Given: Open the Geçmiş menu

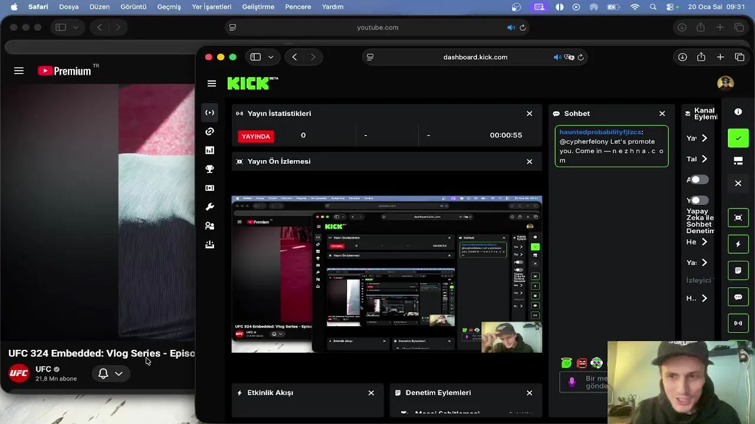Looking at the screenshot, I should pyautogui.click(x=169, y=7).
